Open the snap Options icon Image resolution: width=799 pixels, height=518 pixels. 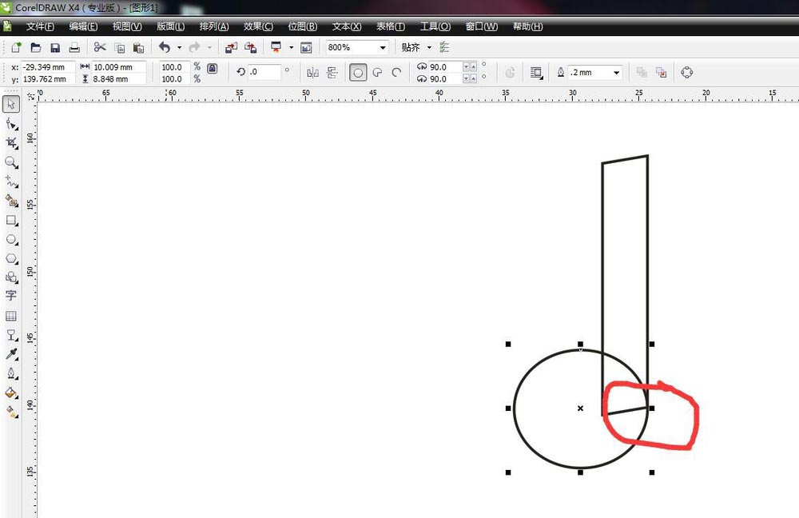(x=444, y=47)
